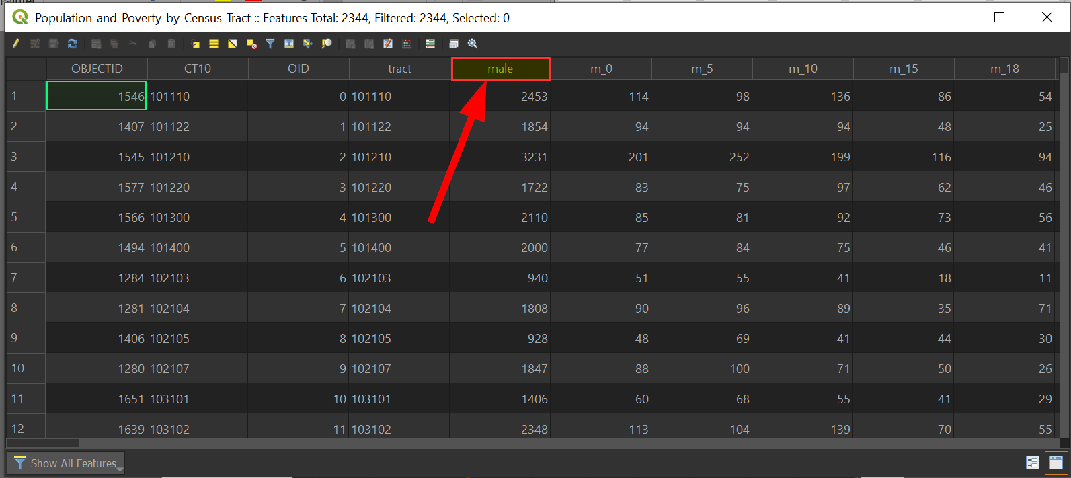Select row 9 via its row header

click(x=26, y=338)
